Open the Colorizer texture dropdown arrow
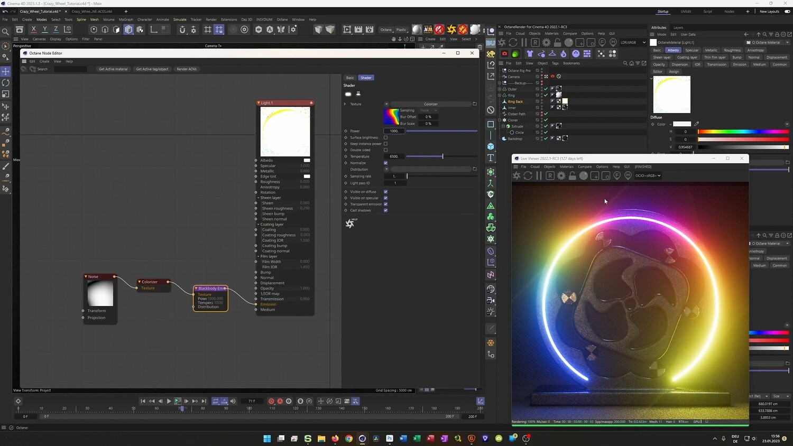The width and height of the screenshot is (793, 446). (x=386, y=104)
